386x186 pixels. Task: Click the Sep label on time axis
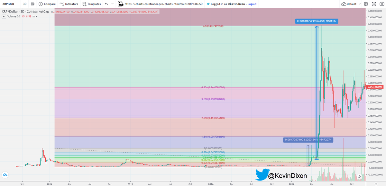coord(22,184)
